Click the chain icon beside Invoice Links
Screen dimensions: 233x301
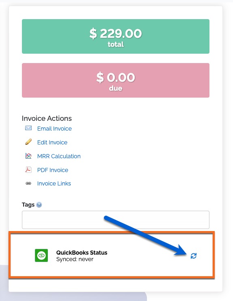pos(28,183)
